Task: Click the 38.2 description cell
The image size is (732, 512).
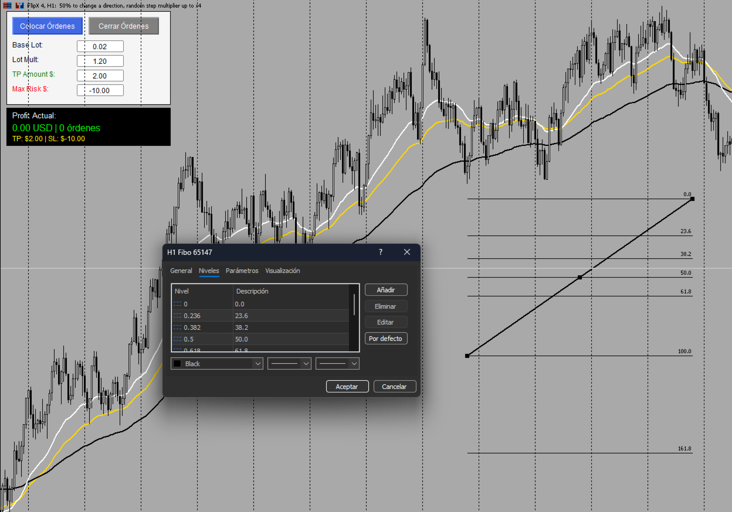Action: click(291, 327)
